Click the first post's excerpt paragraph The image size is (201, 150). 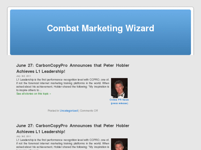63,85
